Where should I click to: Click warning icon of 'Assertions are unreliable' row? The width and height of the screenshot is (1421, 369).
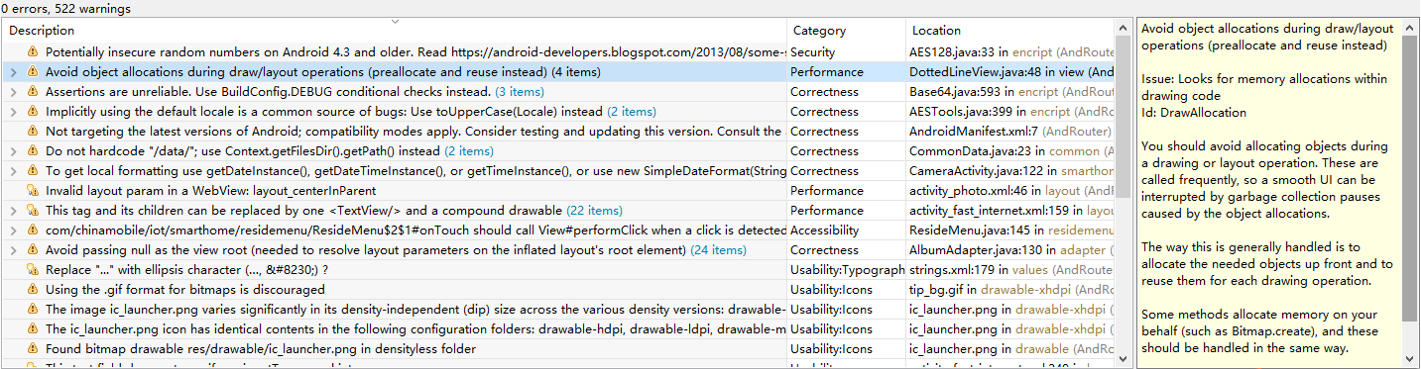(x=32, y=92)
